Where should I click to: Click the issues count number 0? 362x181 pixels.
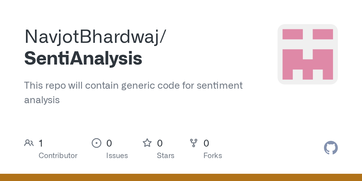[109, 143]
